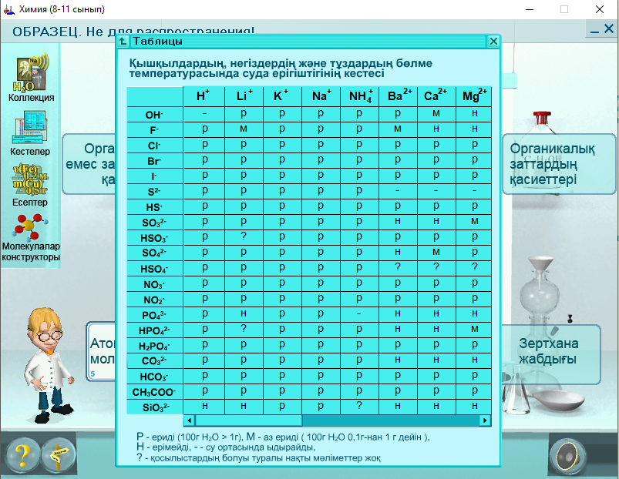
Task: Click the NO₂⁻ row header
Action: click(155, 300)
